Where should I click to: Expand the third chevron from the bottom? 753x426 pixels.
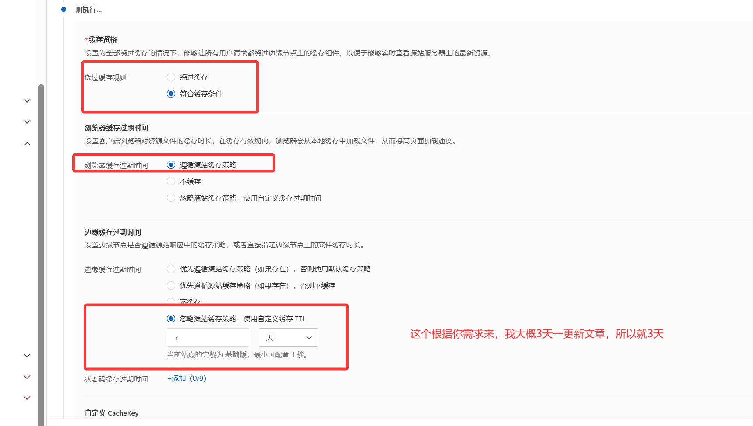[27, 356]
